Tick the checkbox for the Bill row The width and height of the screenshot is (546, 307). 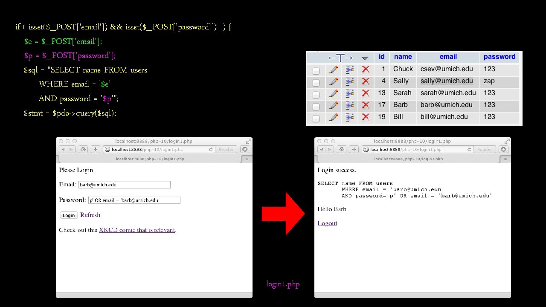pyautogui.click(x=316, y=119)
